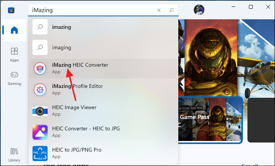Open HEIC to JPG/PNG Pro result

tap(103, 153)
